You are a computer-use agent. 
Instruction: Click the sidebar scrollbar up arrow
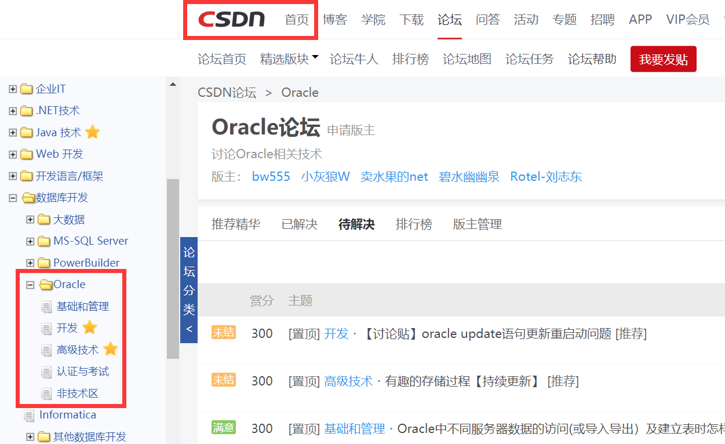(x=173, y=85)
